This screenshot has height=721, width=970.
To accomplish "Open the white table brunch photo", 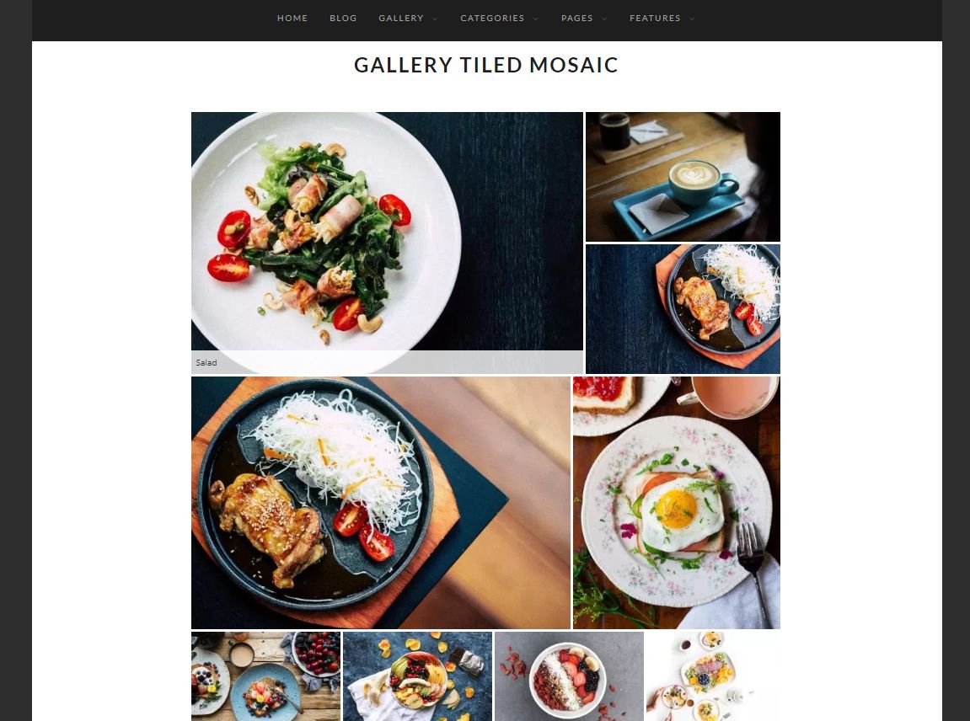I will (x=713, y=676).
